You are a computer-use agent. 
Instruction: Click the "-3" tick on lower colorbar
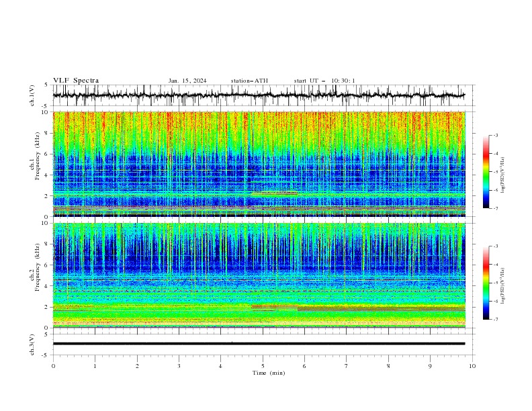pyautogui.click(x=495, y=246)
